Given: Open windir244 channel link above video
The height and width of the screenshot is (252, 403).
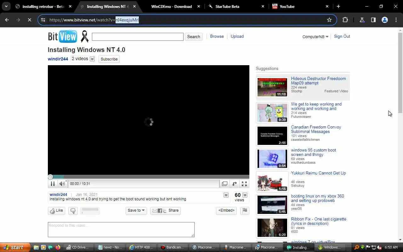Looking at the screenshot, I should [x=58, y=59].
